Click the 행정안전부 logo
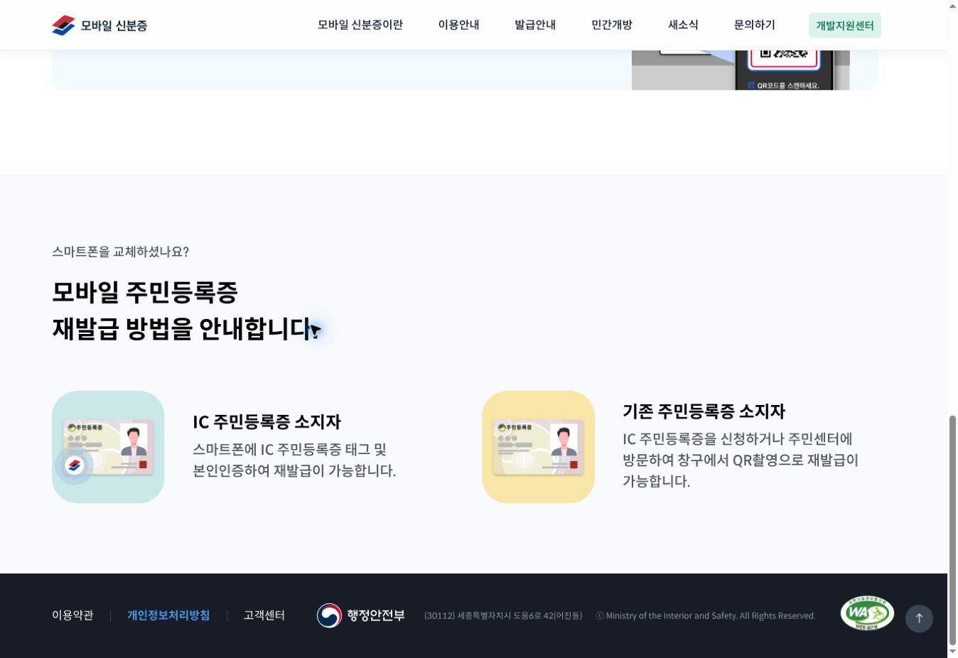The width and height of the screenshot is (958, 658). click(x=360, y=615)
